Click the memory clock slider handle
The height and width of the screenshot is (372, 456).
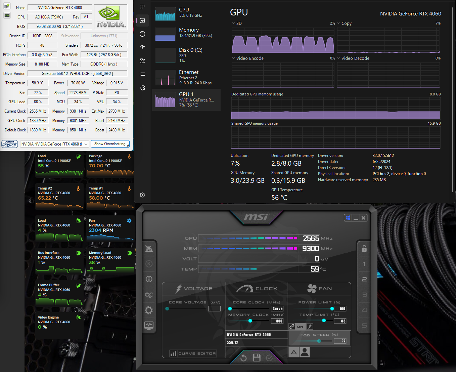coord(250,321)
